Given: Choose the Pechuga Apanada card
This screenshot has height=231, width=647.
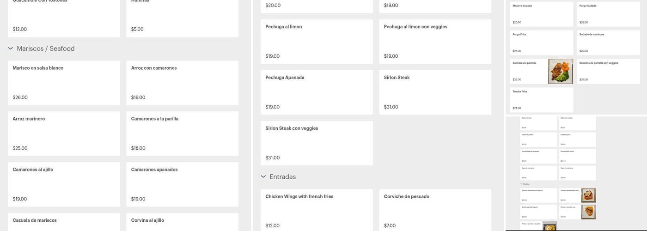Looking at the screenshot, I should pos(317,92).
